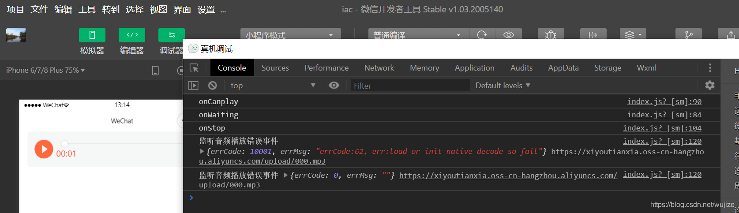Click the onStop log text
Image resolution: width=739 pixels, height=213 pixels.
pyautogui.click(x=212, y=128)
